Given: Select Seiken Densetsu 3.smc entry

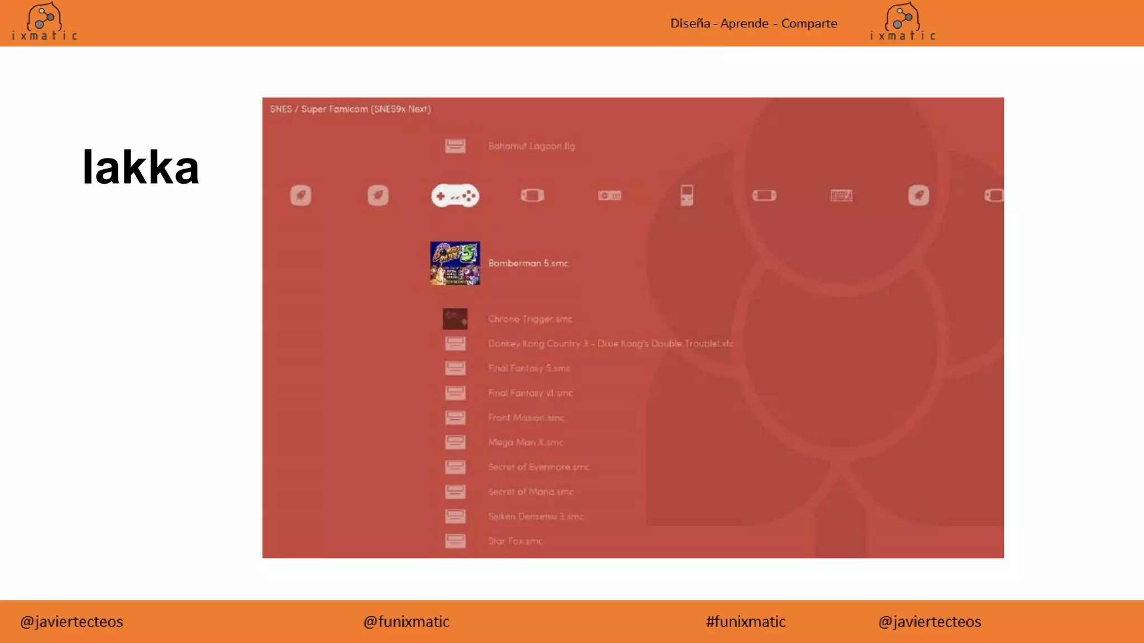Looking at the screenshot, I should pyautogui.click(x=535, y=516).
